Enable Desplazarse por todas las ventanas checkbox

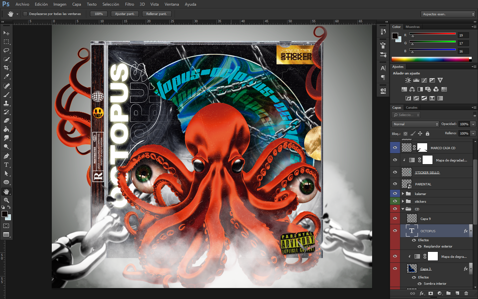coord(25,14)
